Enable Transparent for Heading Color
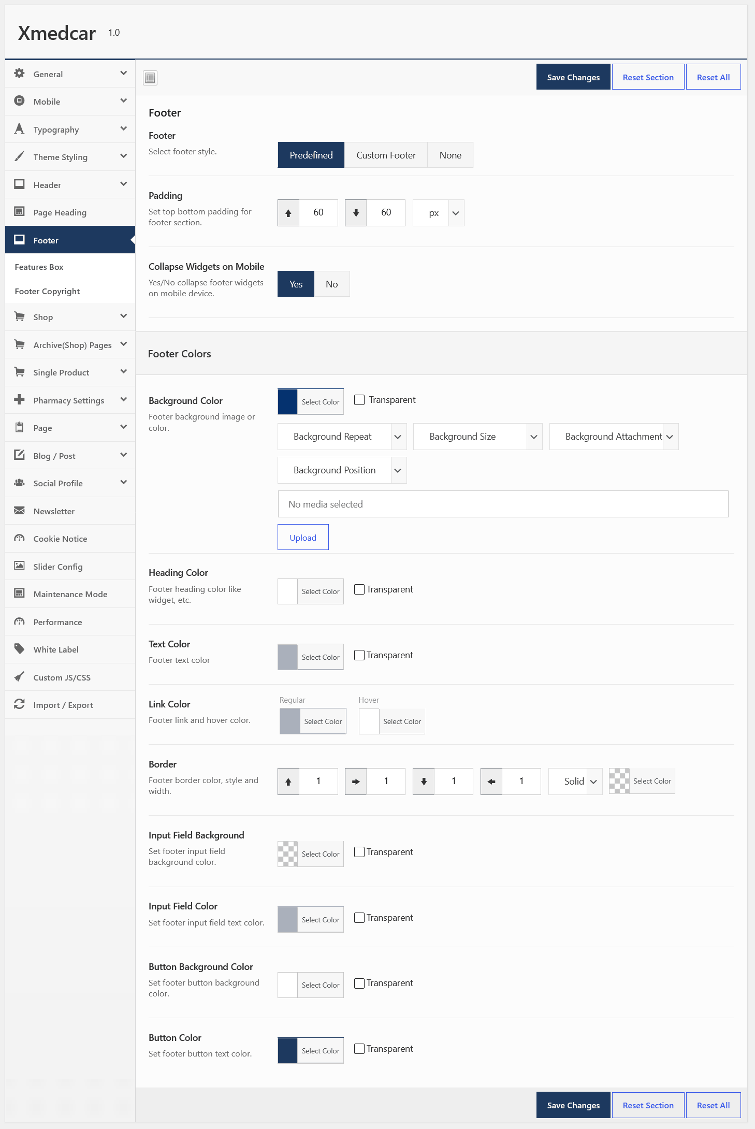The width and height of the screenshot is (755, 1129). (359, 589)
